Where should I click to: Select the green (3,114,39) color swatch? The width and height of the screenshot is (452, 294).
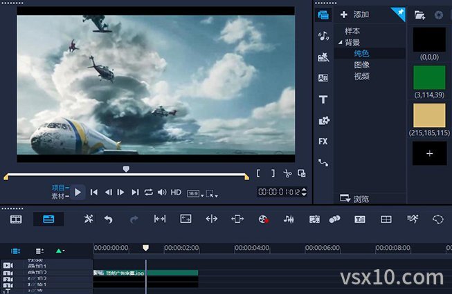(429, 77)
